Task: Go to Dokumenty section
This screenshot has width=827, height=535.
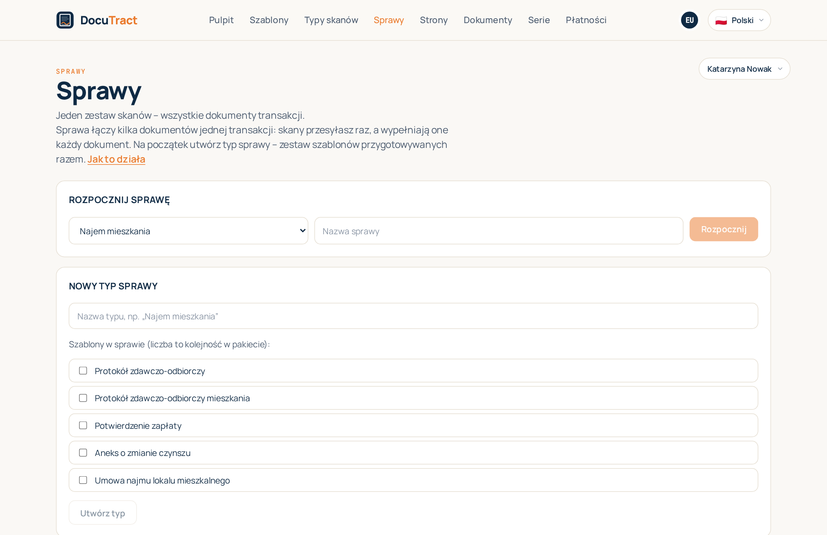Action: tap(488, 20)
